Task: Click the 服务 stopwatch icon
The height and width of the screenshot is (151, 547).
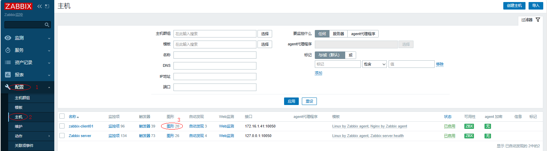Action: point(8,50)
